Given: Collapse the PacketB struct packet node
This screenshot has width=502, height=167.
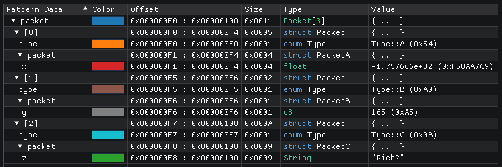Looking at the screenshot, I should point(20,101).
